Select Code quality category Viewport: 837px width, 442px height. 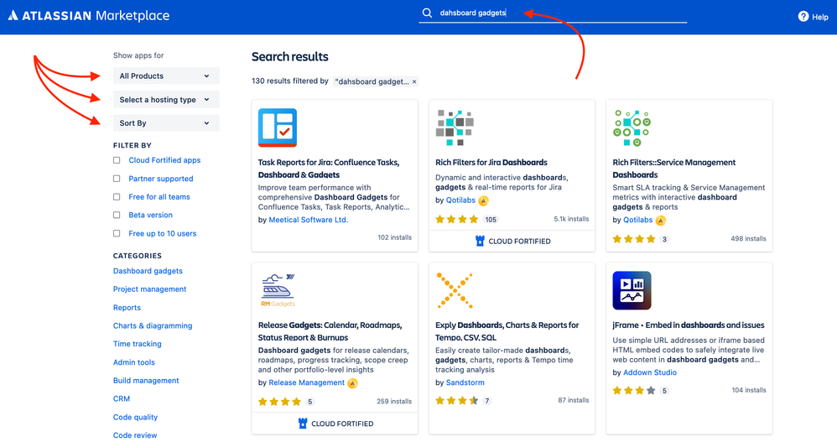[x=136, y=417]
